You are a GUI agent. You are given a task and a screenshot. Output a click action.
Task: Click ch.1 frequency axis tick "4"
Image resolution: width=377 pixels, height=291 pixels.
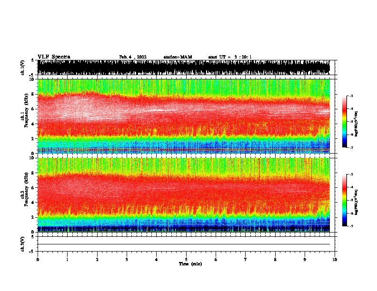click(33, 124)
